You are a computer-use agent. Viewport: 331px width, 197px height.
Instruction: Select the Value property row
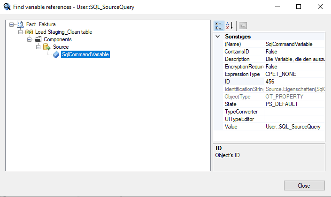coord(243,127)
